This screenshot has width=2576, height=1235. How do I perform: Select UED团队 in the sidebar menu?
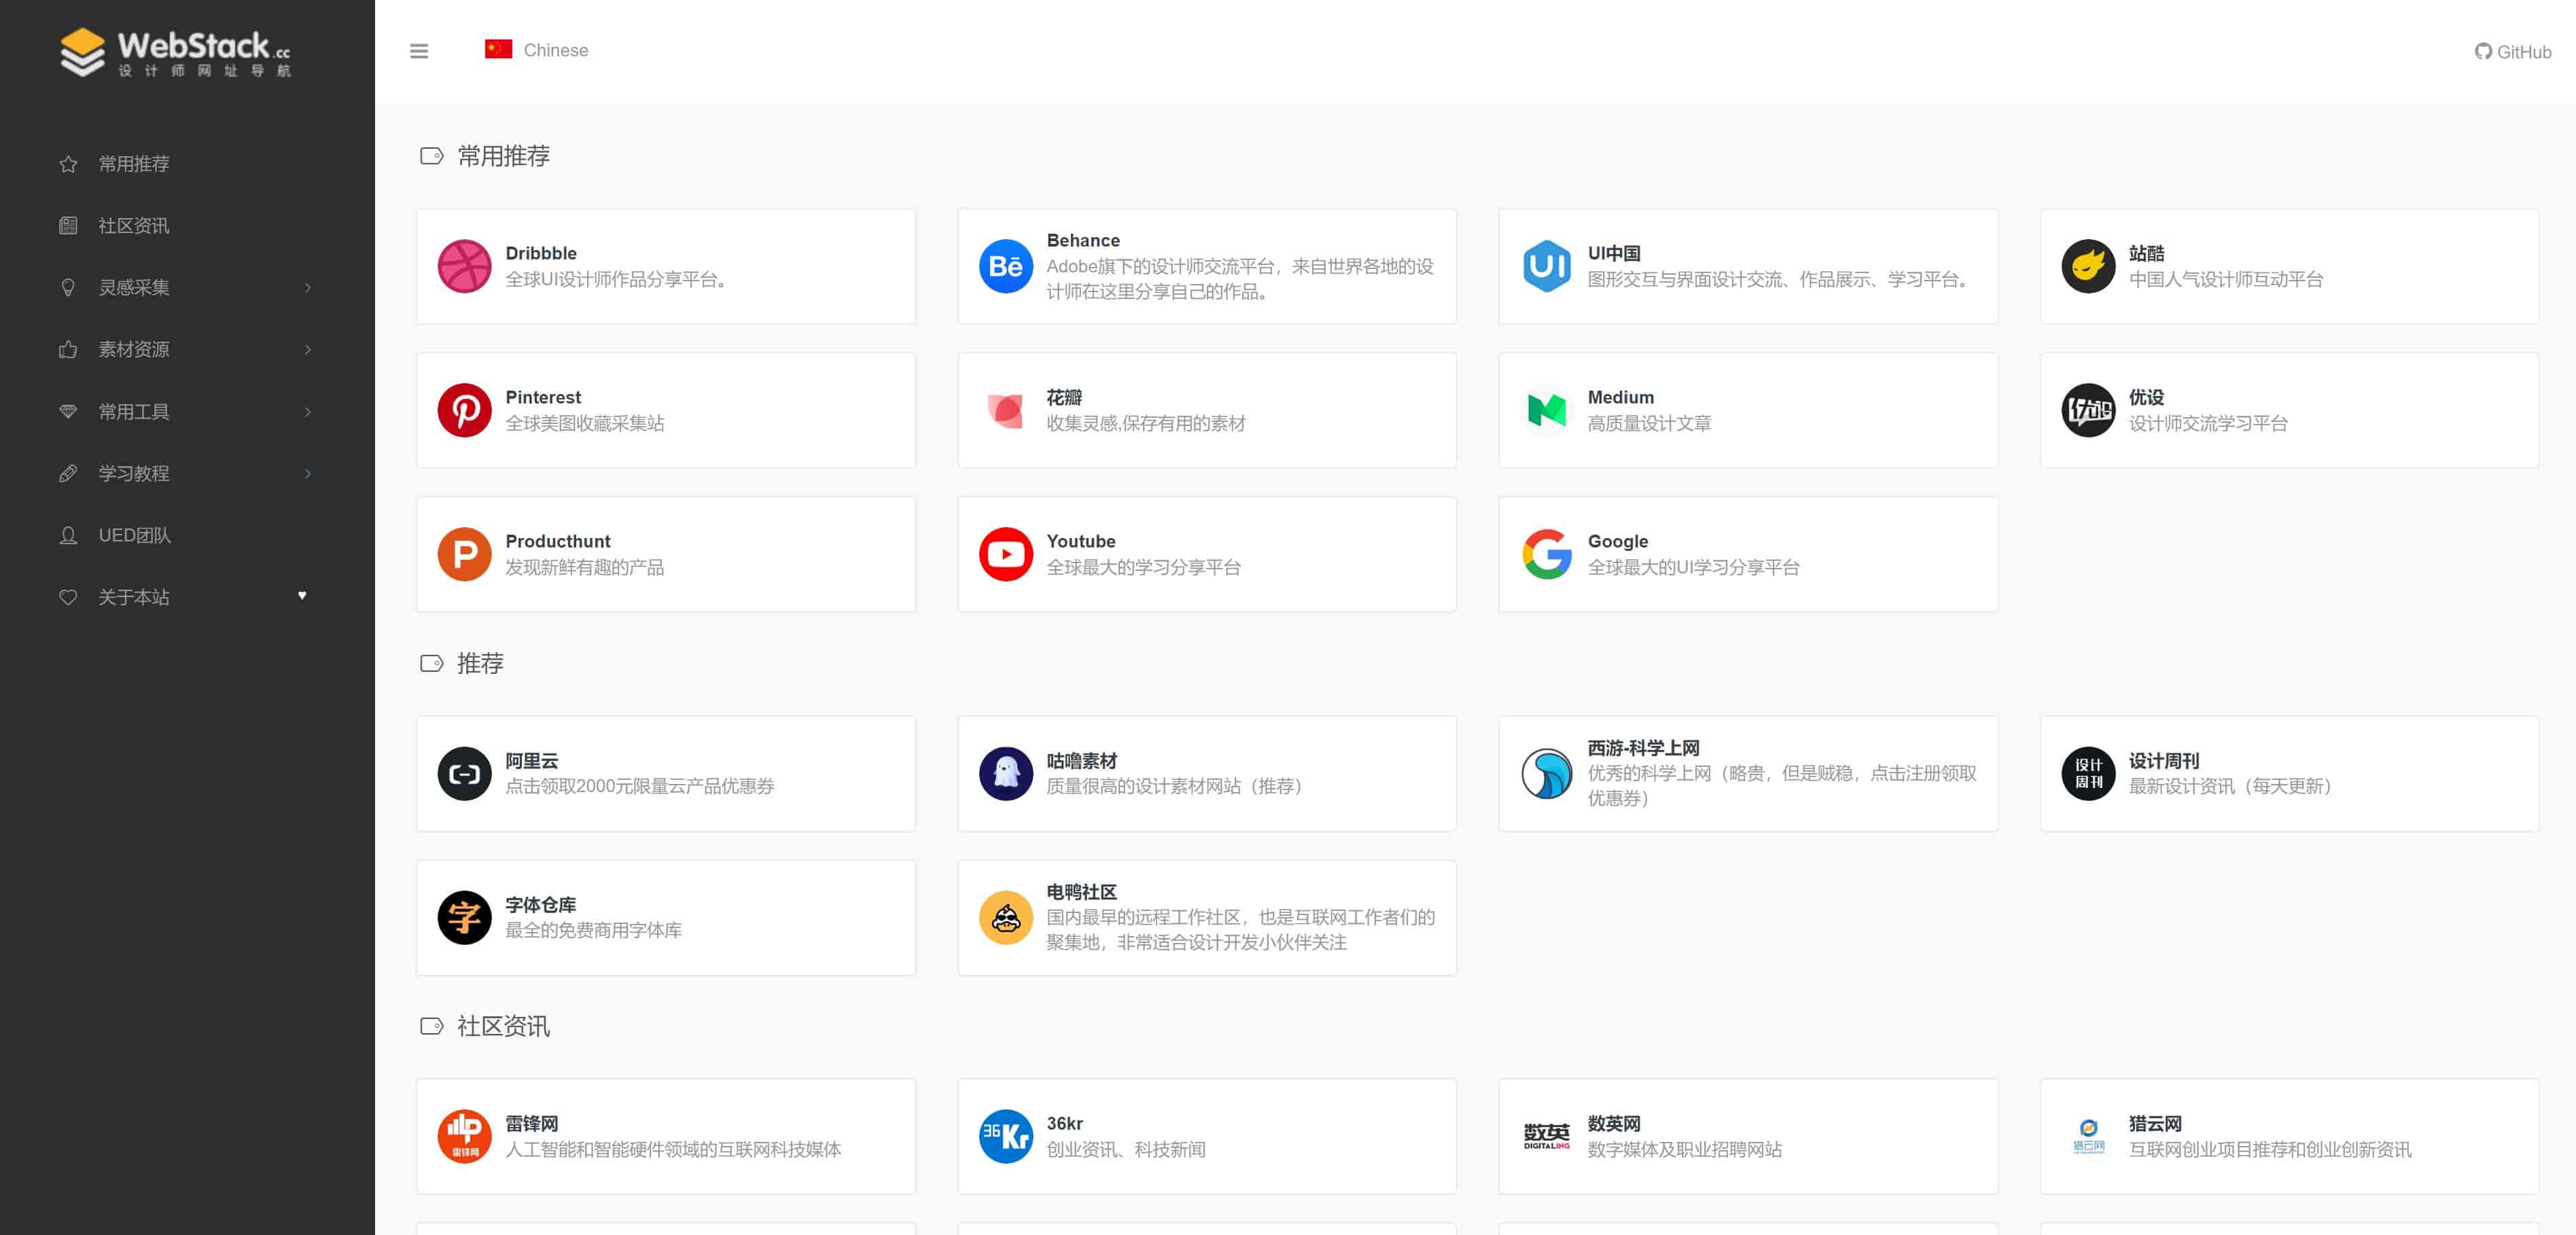[x=135, y=536]
